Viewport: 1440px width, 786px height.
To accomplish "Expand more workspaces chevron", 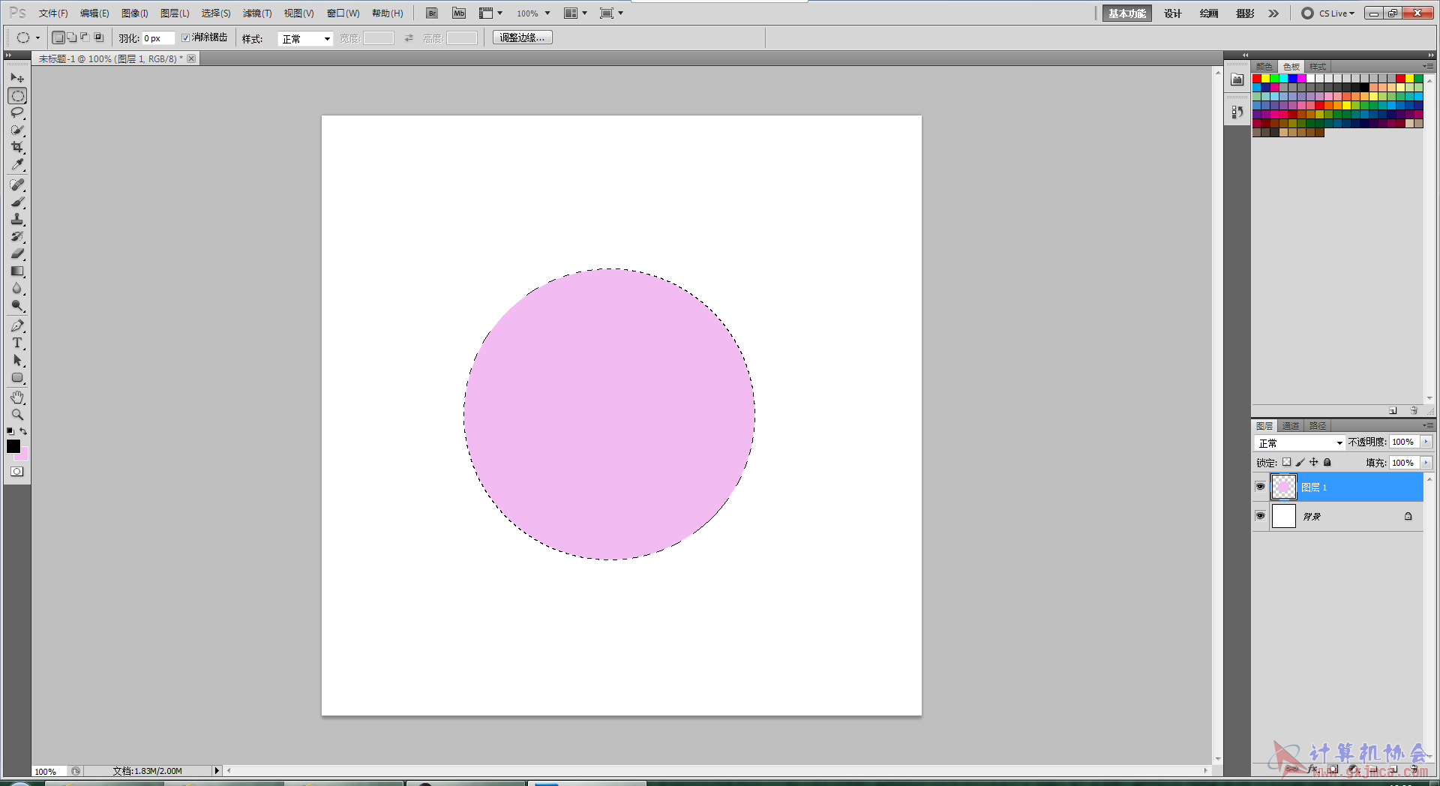I will (1273, 13).
